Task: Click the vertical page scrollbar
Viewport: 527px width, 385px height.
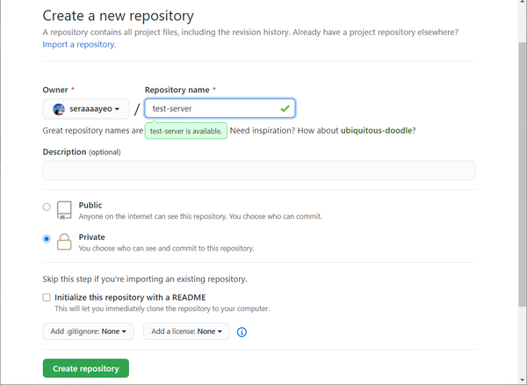Action: (x=523, y=174)
